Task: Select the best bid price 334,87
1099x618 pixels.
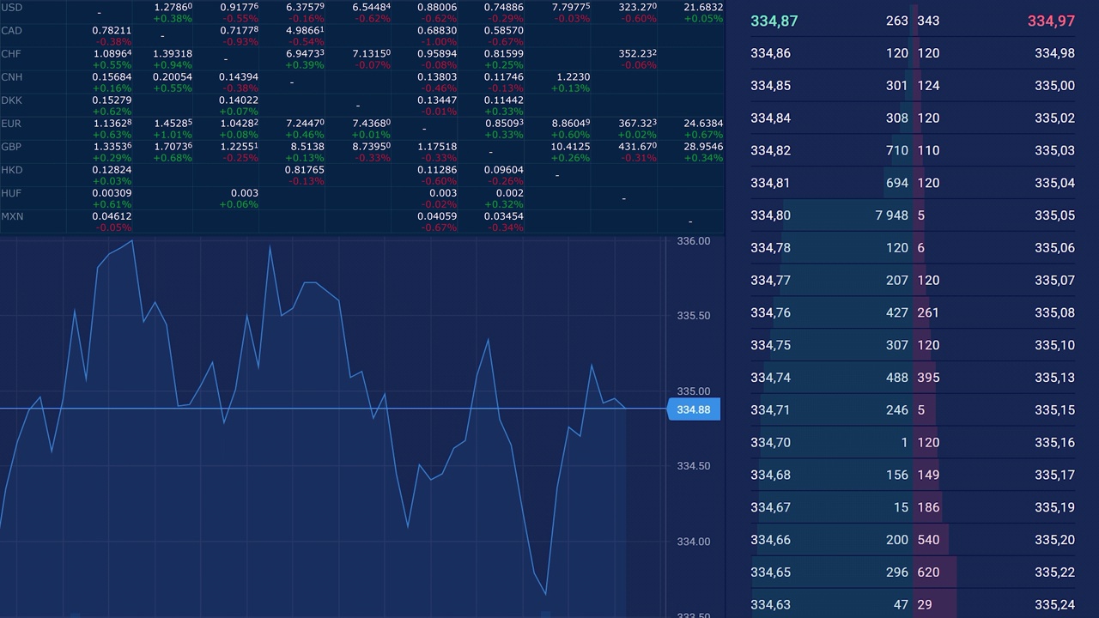Action: coord(774,21)
